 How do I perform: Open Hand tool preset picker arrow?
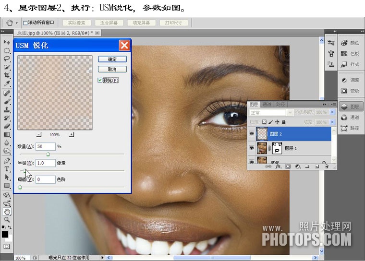16,23
